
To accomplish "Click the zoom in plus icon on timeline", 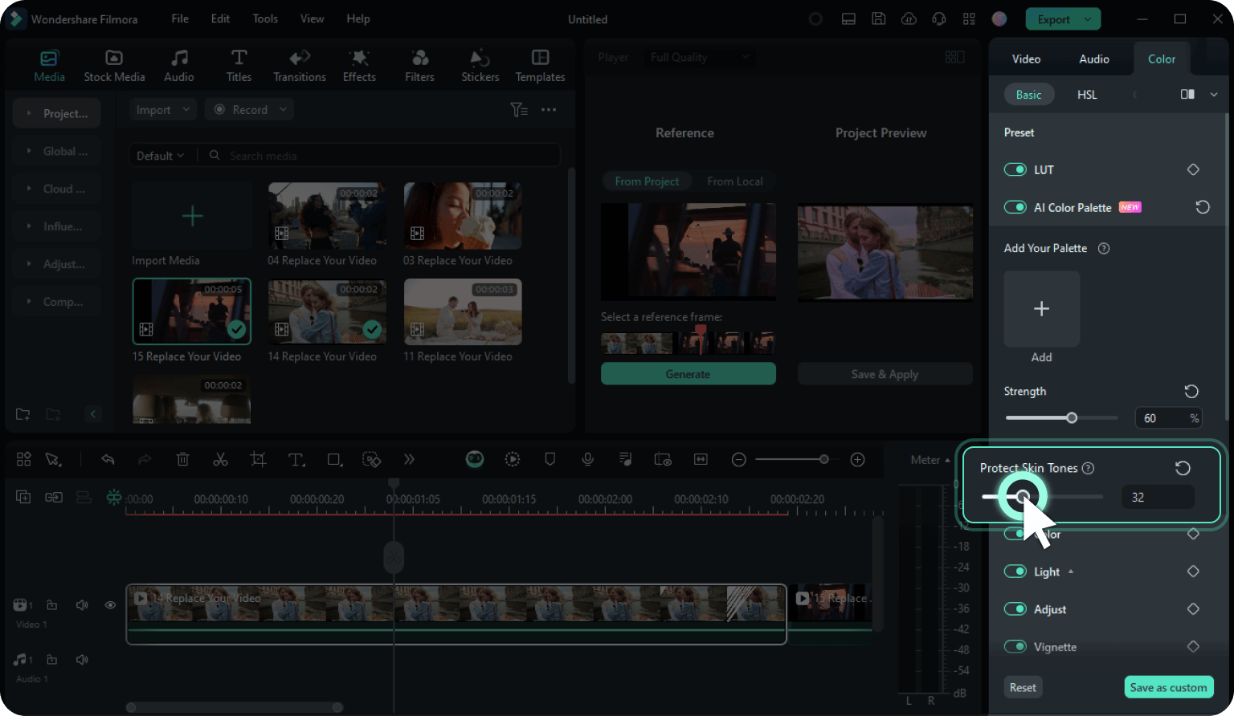I will [x=858, y=459].
